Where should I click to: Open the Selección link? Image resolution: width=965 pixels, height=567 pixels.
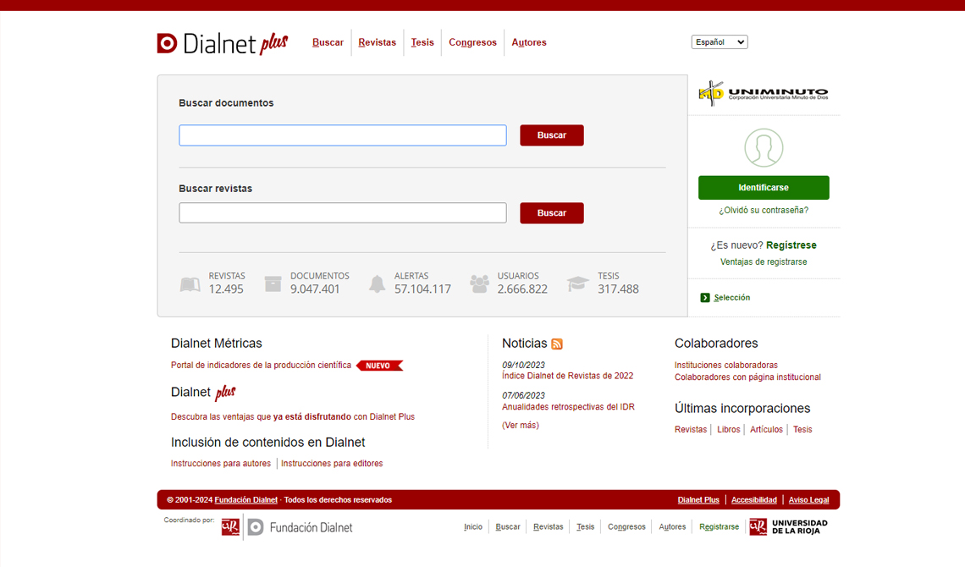(x=731, y=298)
